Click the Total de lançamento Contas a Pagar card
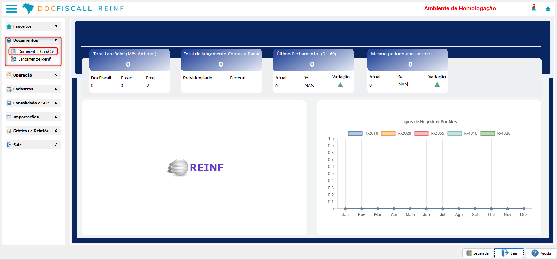Screen dimensions: 557x260 (222, 71)
